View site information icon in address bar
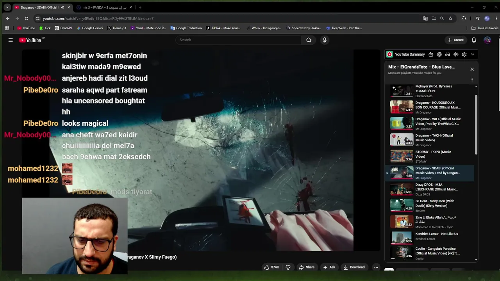The image size is (500, 281). click(x=37, y=18)
